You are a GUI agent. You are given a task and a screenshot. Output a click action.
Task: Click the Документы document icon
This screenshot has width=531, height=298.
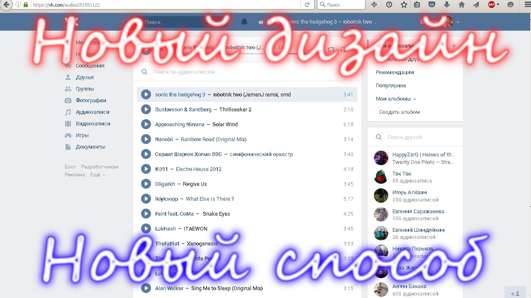coord(68,147)
